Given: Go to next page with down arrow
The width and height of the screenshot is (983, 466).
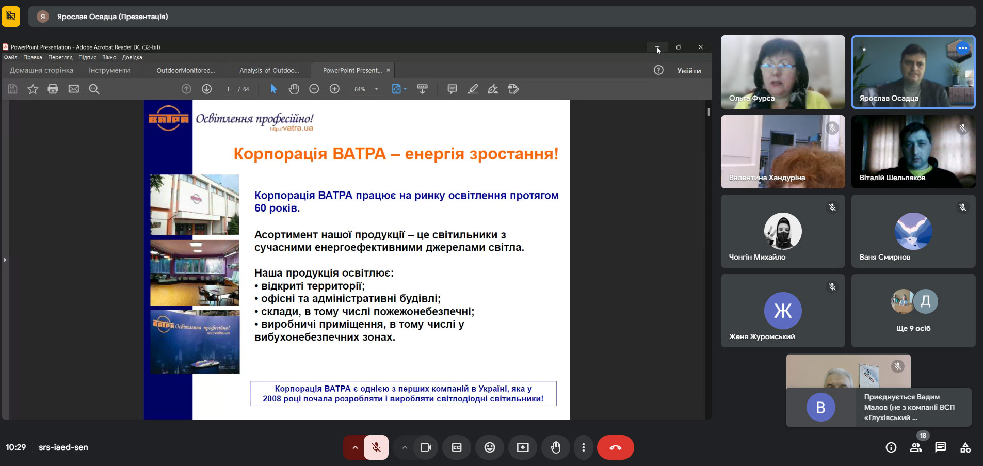Looking at the screenshot, I should point(206,89).
